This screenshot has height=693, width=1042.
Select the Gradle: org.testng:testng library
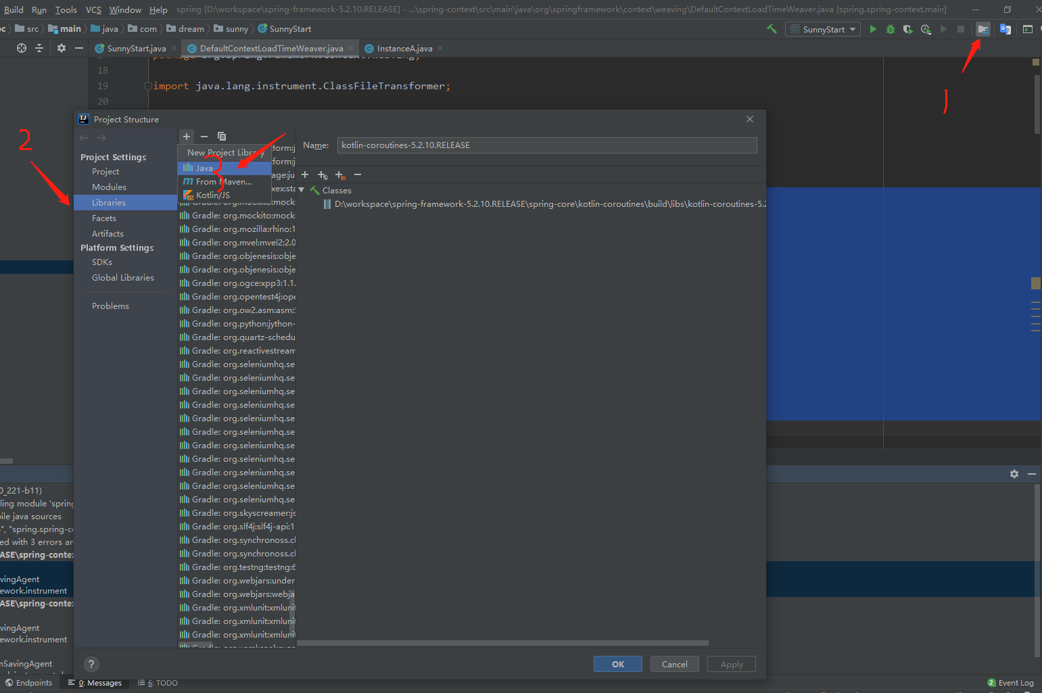(237, 567)
